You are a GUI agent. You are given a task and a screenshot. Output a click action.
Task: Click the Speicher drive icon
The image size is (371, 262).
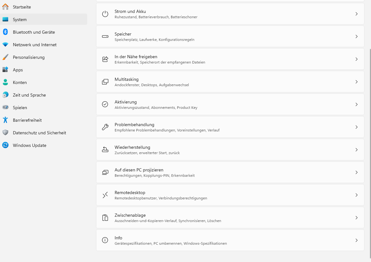(x=105, y=36)
